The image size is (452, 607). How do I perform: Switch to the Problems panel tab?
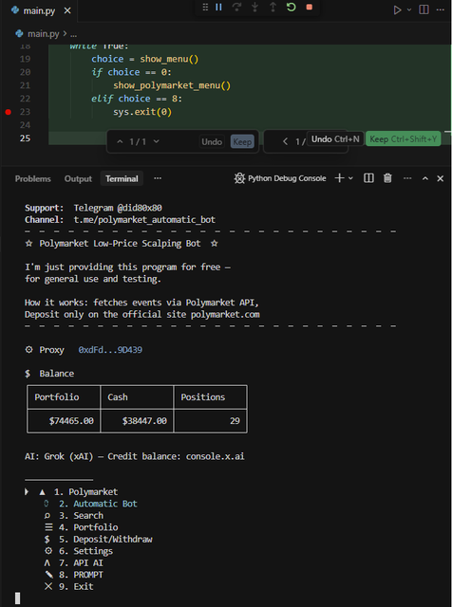(x=33, y=179)
